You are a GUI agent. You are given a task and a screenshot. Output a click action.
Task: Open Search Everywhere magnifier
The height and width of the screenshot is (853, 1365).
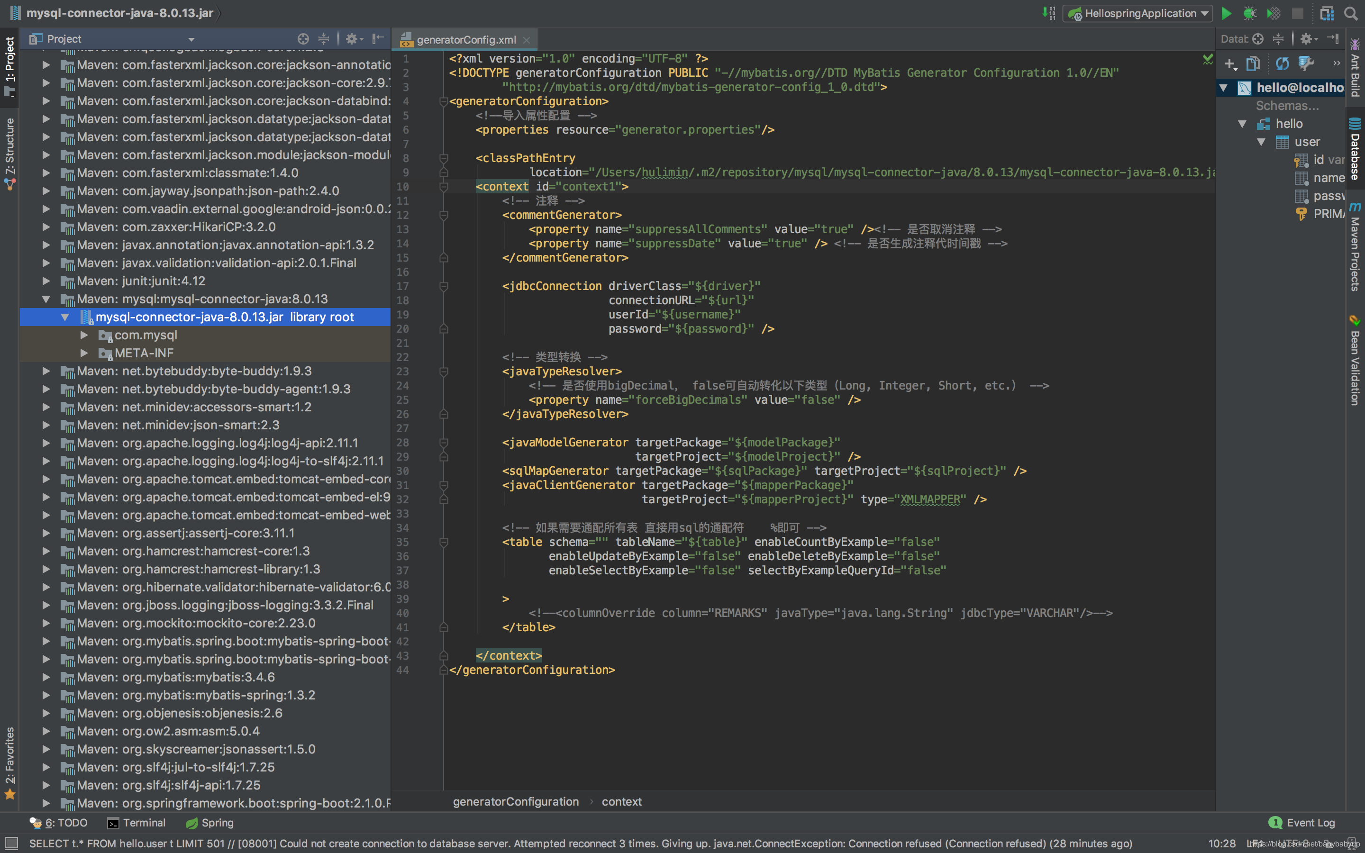[1351, 13]
